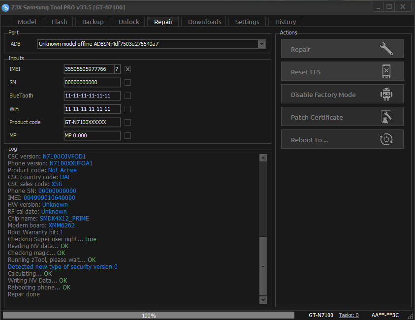The height and width of the screenshot is (320, 415).
Task: Click the 100% progress bar
Action: pyautogui.click(x=149, y=315)
